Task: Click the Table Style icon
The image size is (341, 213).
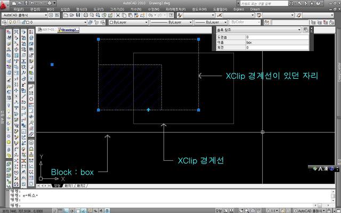Action: pos(259,15)
